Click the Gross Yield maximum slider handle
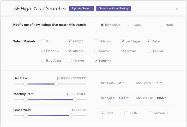Screen dimensions: 187x127 click(x=71, y=116)
